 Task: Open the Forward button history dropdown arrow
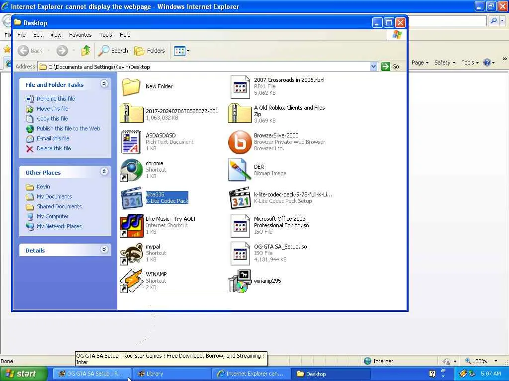(x=74, y=51)
